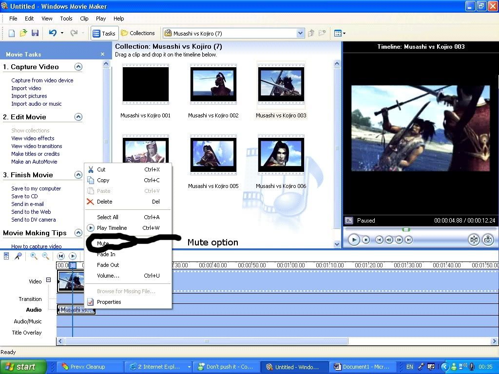Zoom in on the timeline with magnifier icon

[33, 256]
